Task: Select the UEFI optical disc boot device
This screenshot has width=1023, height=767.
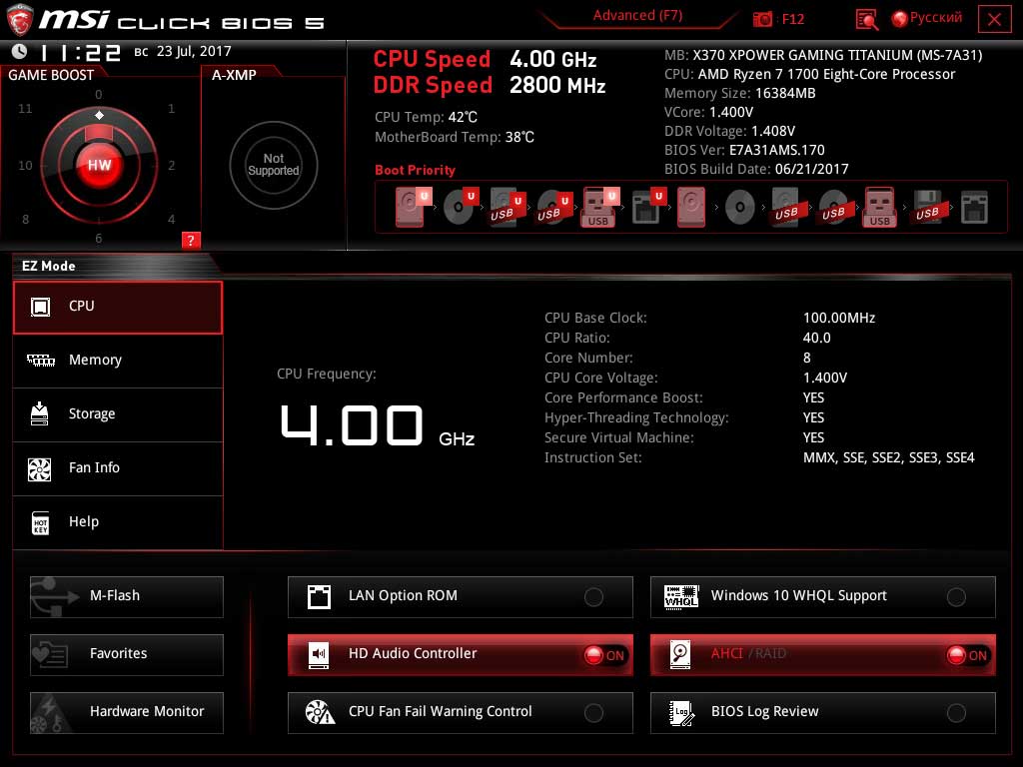Action: pyautogui.click(x=460, y=207)
